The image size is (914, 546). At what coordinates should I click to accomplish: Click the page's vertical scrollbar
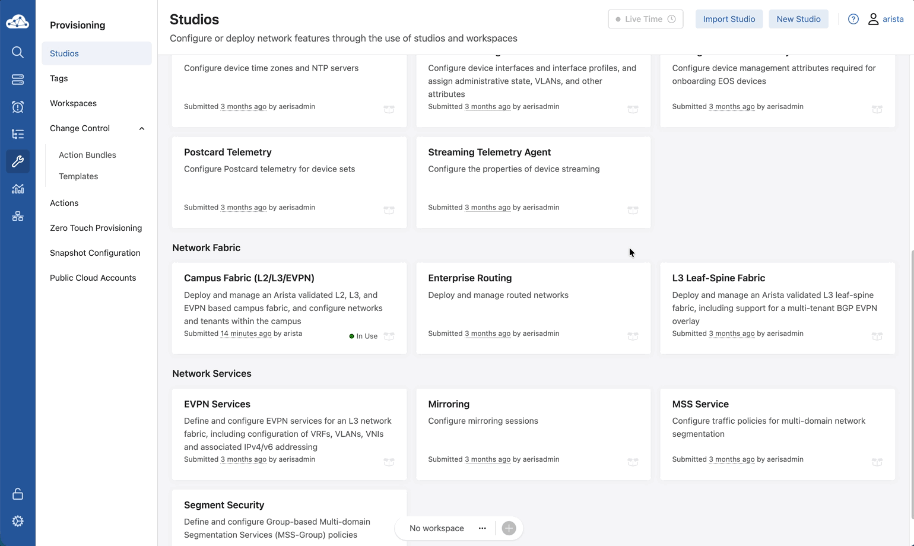911,386
